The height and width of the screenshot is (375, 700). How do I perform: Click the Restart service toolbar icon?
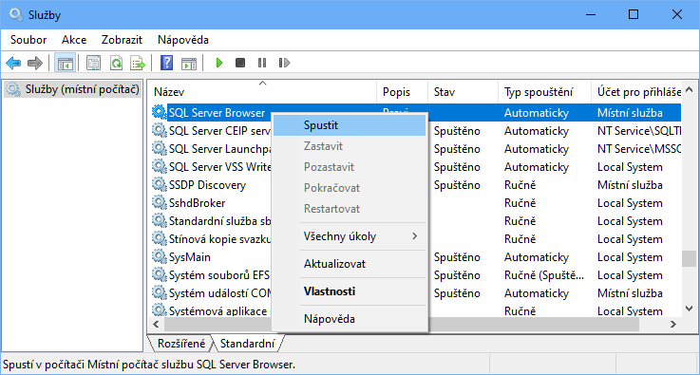pyautogui.click(x=284, y=63)
